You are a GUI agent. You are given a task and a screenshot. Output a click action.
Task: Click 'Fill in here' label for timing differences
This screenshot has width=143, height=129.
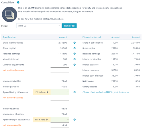point(42,92)
